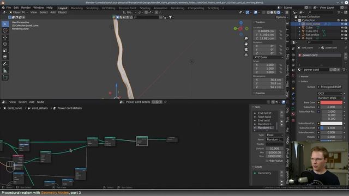Open the Material properties tab
349x196 pixels.
(293, 114)
